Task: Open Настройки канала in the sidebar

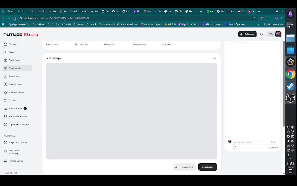Action: 15,116
